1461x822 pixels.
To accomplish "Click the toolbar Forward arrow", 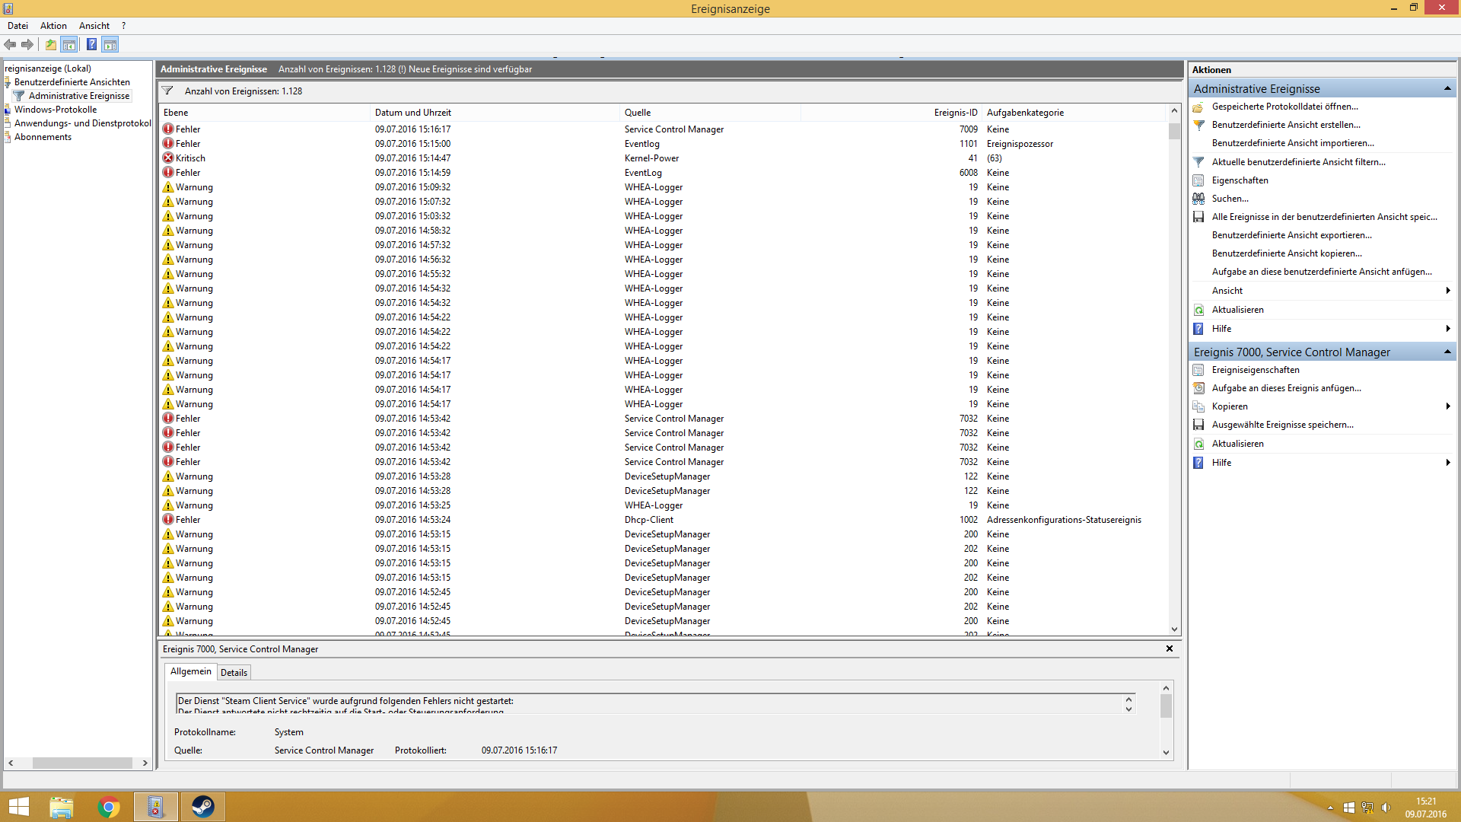I will [x=27, y=45].
